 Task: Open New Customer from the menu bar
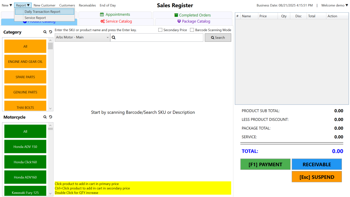coord(44,5)
